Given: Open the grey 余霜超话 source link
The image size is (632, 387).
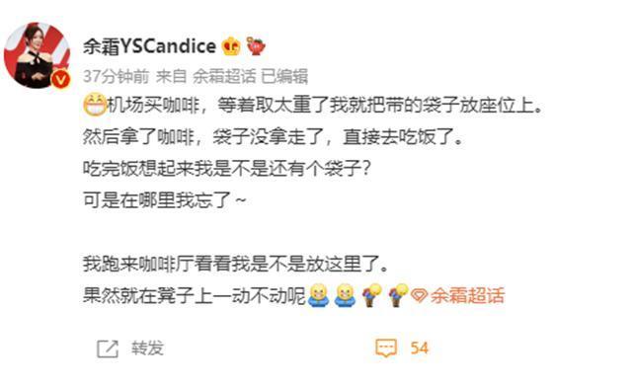Looking at the screenshot, I should (224, 76).
